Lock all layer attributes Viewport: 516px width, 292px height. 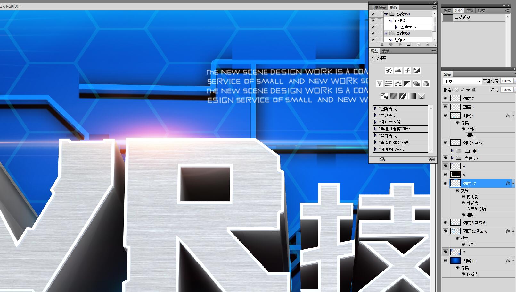(474, 90)
